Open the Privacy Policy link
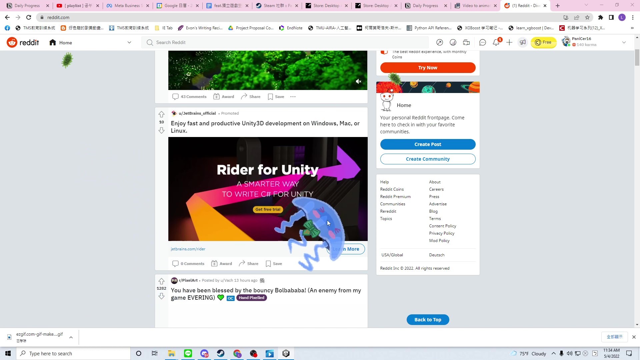The width and height of the screenshot is (640, 360). (441, 233)
